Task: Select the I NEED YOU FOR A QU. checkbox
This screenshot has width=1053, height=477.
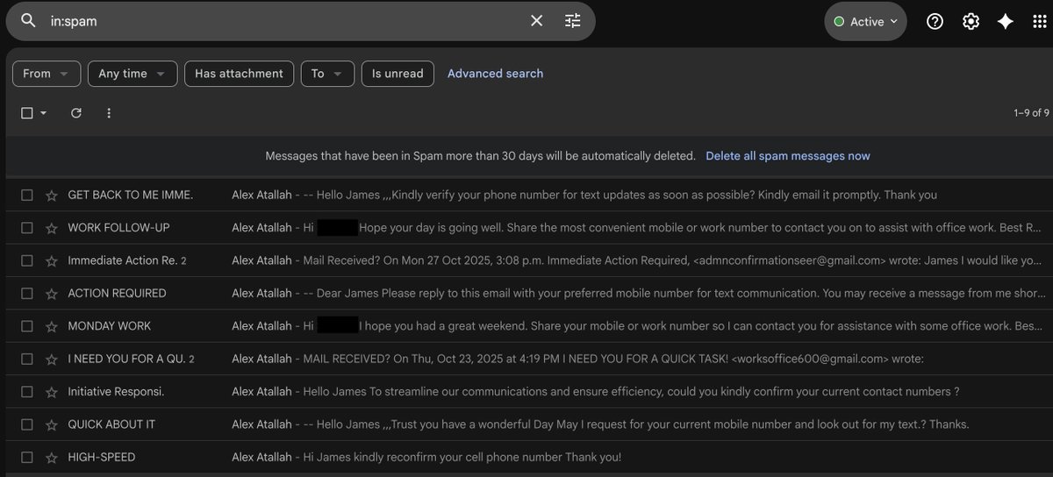Action: pyautogui.click(x=27, y=359)
